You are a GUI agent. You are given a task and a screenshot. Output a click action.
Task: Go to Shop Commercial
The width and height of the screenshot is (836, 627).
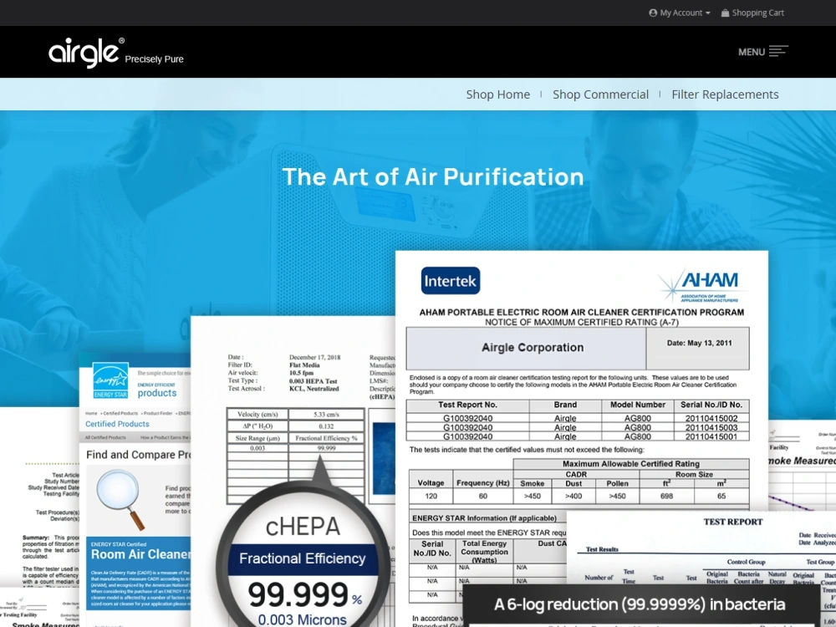point(600,94)
